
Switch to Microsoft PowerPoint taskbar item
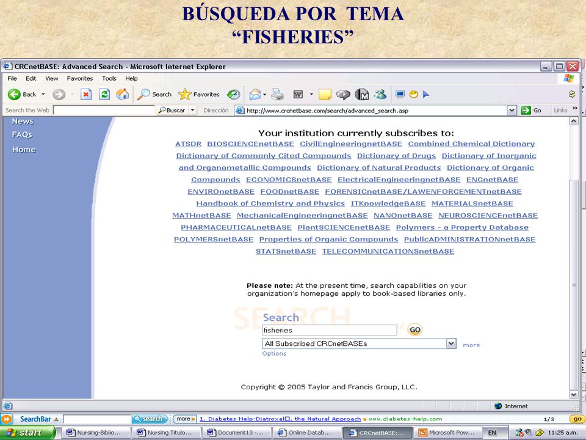coord(448,433)
